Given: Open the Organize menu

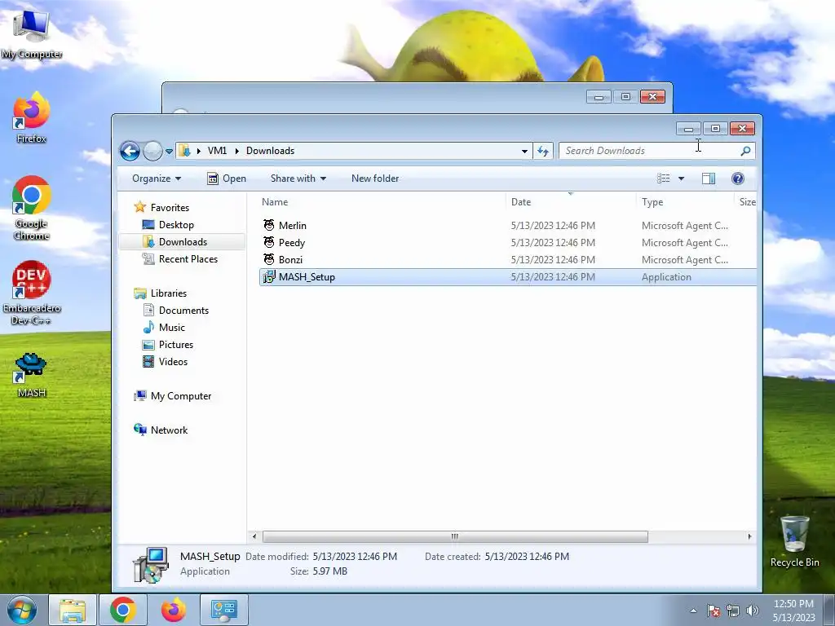Looking at the screenshot, I should tap(157, 179).
